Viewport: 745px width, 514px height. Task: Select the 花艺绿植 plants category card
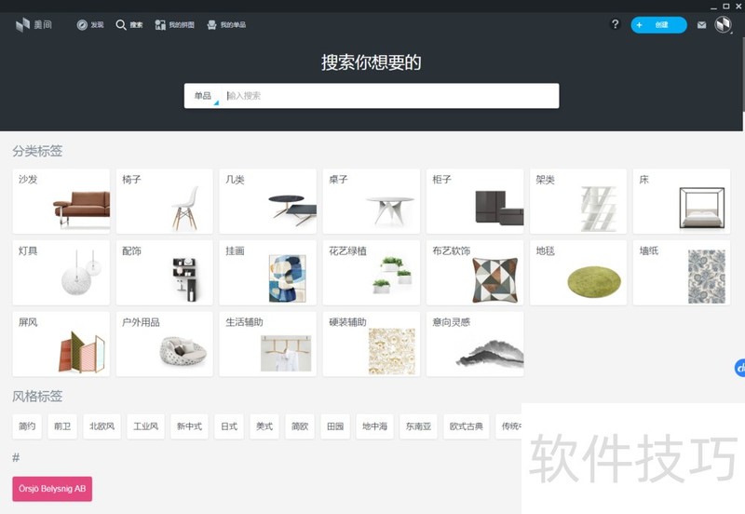click(371, 273)
